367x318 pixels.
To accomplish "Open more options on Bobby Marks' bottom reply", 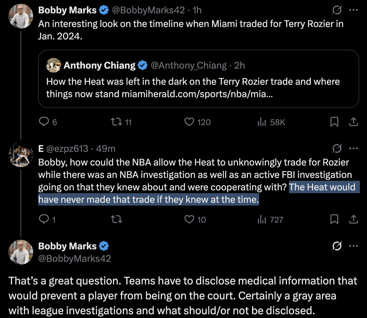I will (x=354, y=246).
